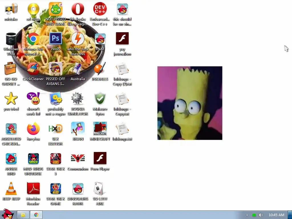This screenshot has height=219, width=292.
Task: Open the Angry Bird Start button
Action: pyautogui.click(x=7, y=214)
